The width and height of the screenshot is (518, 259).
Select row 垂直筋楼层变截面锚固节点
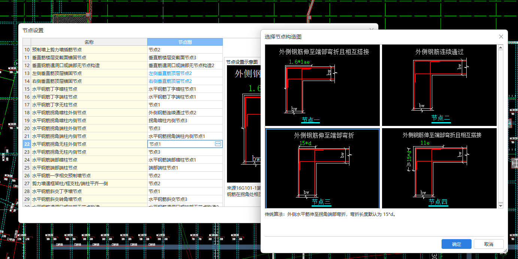[89, 57]
